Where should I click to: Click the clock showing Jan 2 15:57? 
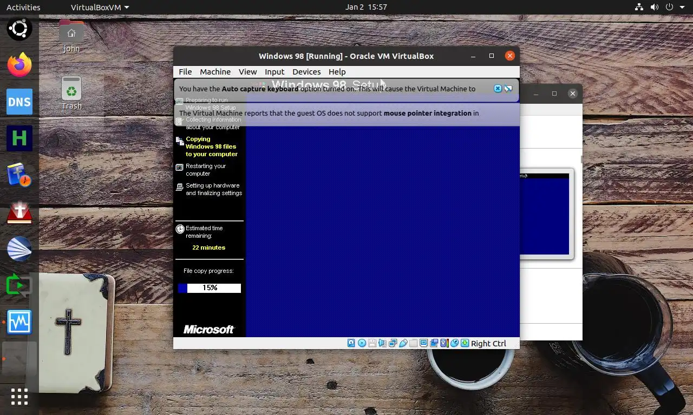[366, 7]
